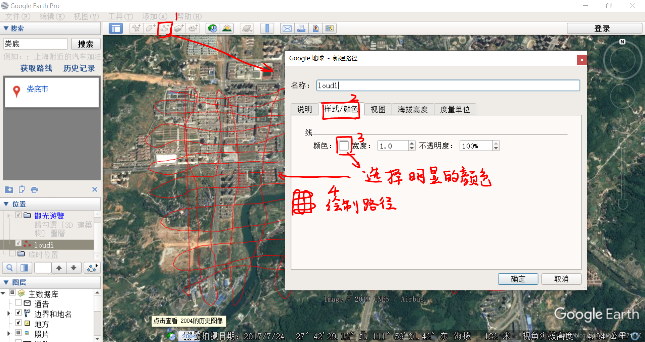Switch to the 视图 tab in dialog
This screenshot has height=342, width=645.
pyautogui.click(x=378, y=109)
